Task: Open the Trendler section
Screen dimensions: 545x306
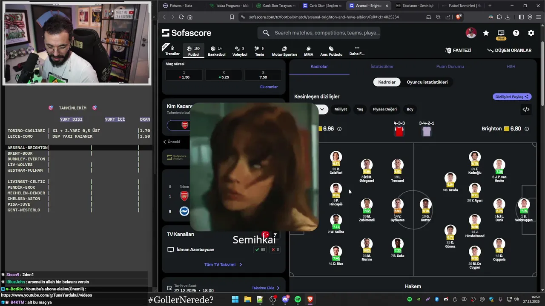Action: (172, 50)
